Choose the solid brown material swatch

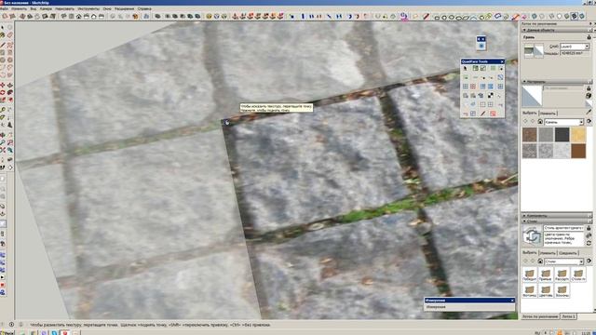pyautogui.click(x=578, y=151)
